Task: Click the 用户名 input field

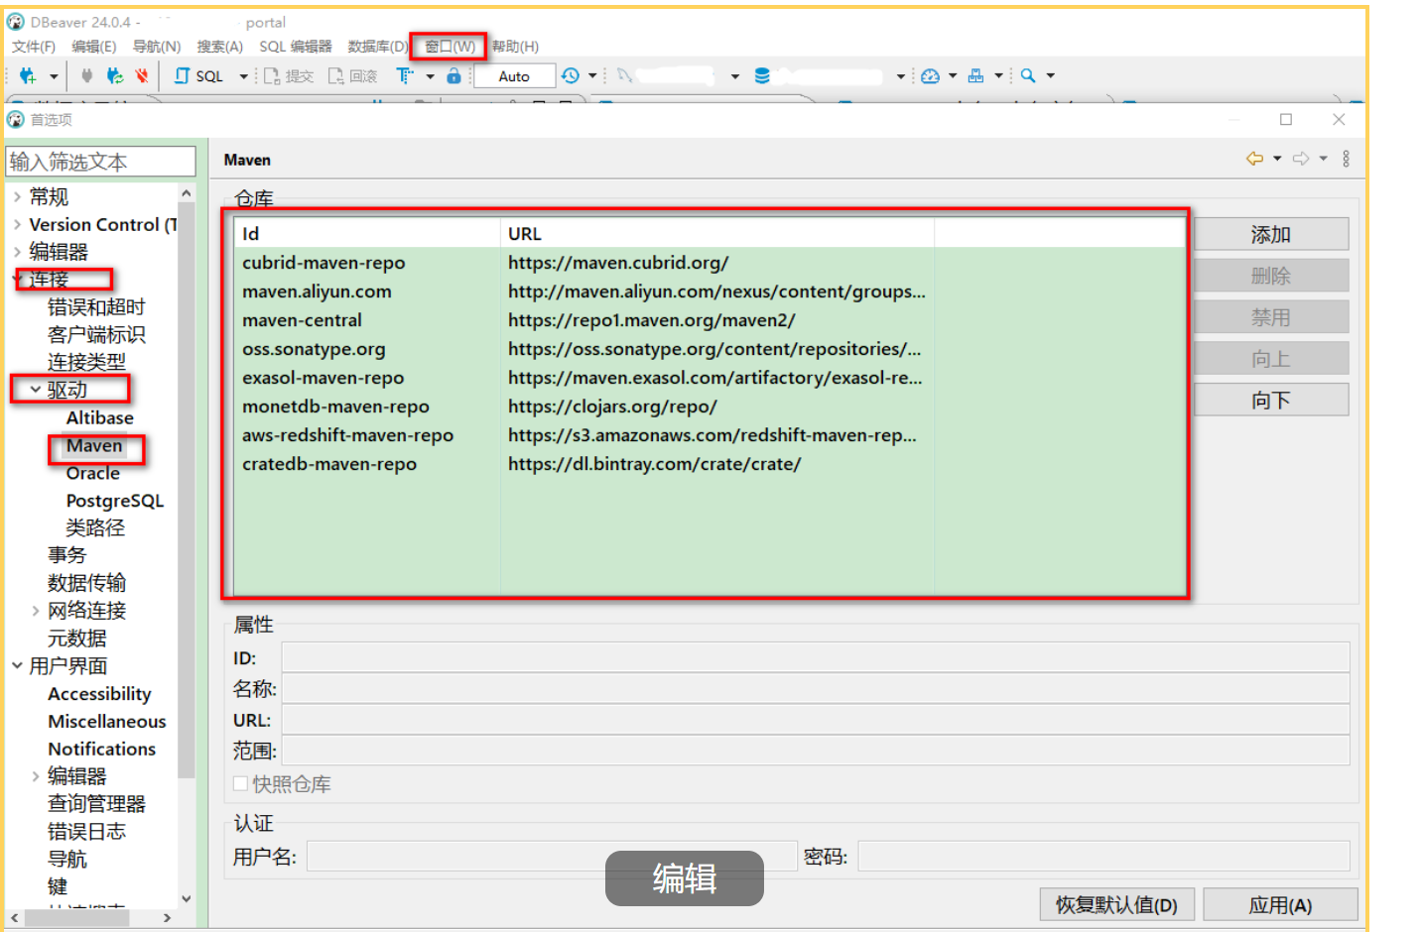Action: point(552,856)
